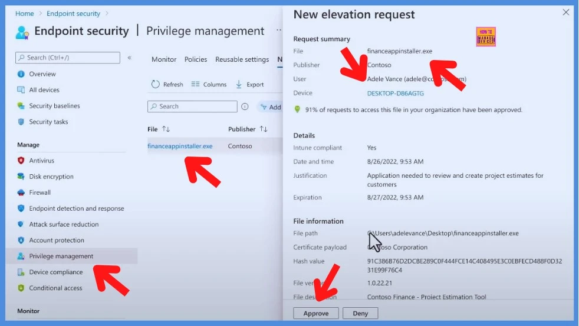This screenshot has height=326, width=579.
Task: Click the Export button
Action: 250,84
